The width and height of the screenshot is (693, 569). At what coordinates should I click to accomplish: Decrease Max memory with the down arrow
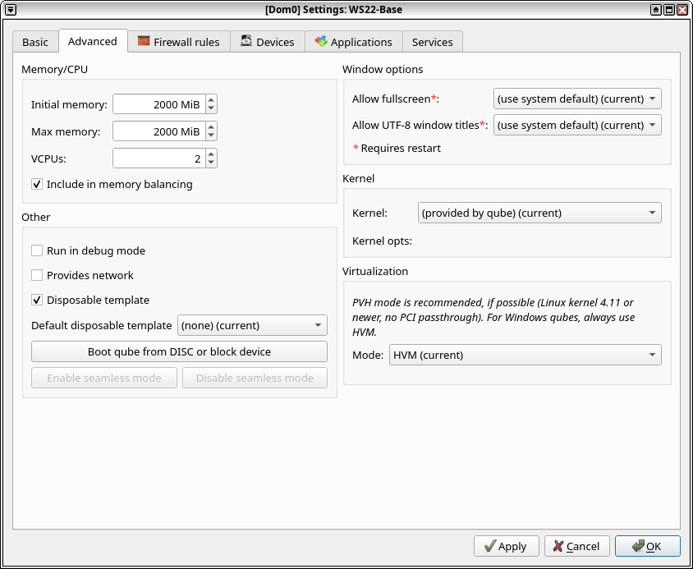point(211,135)
